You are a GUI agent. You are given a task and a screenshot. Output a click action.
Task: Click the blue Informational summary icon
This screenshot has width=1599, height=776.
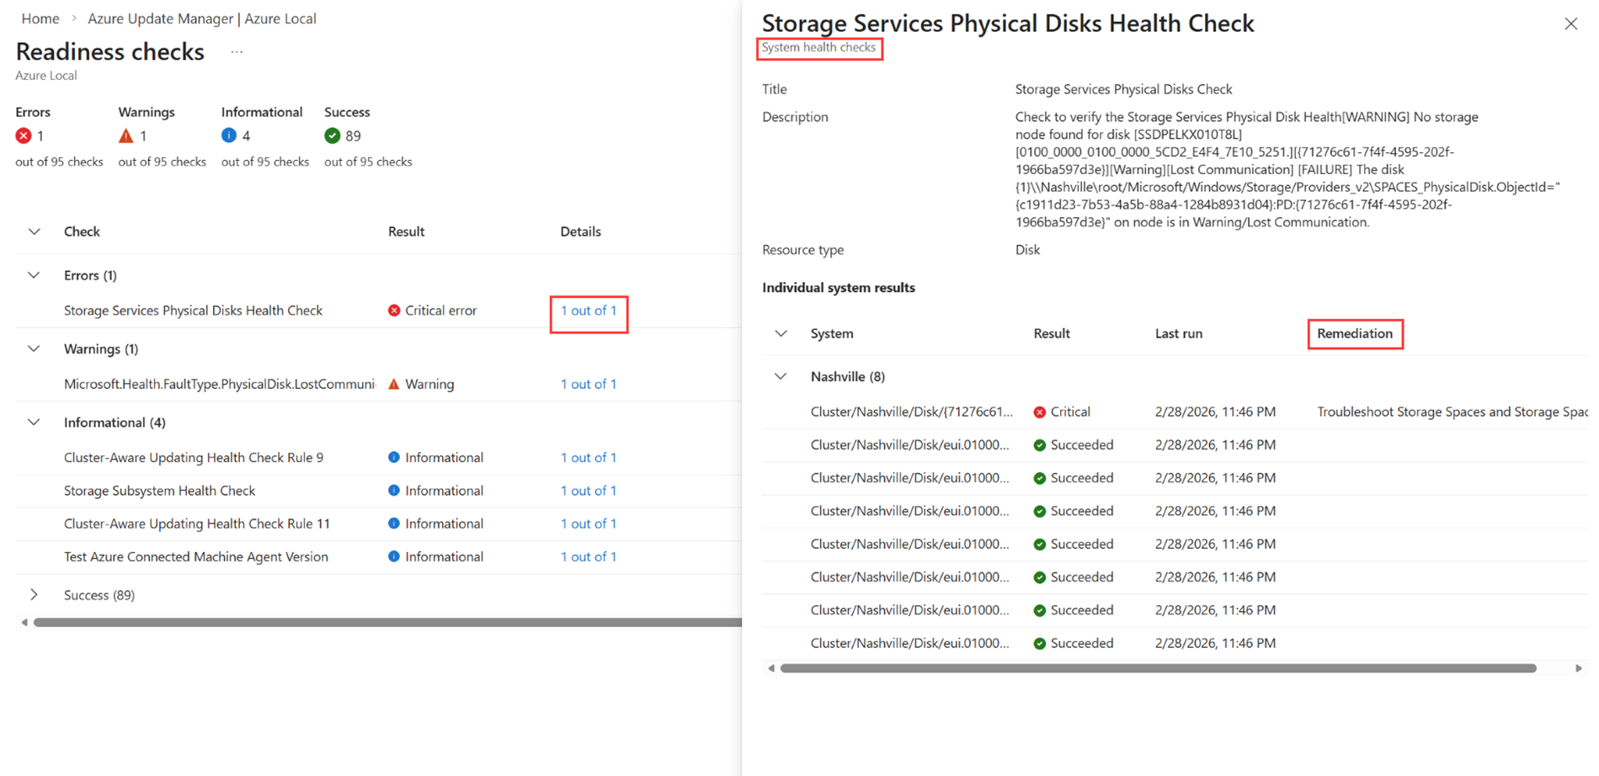229,136
